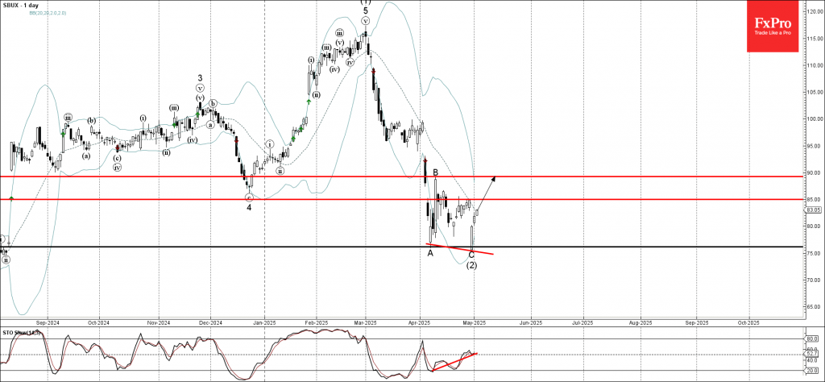
Task: Select the wave A label under the April low
Action: [x=430, y=253]
